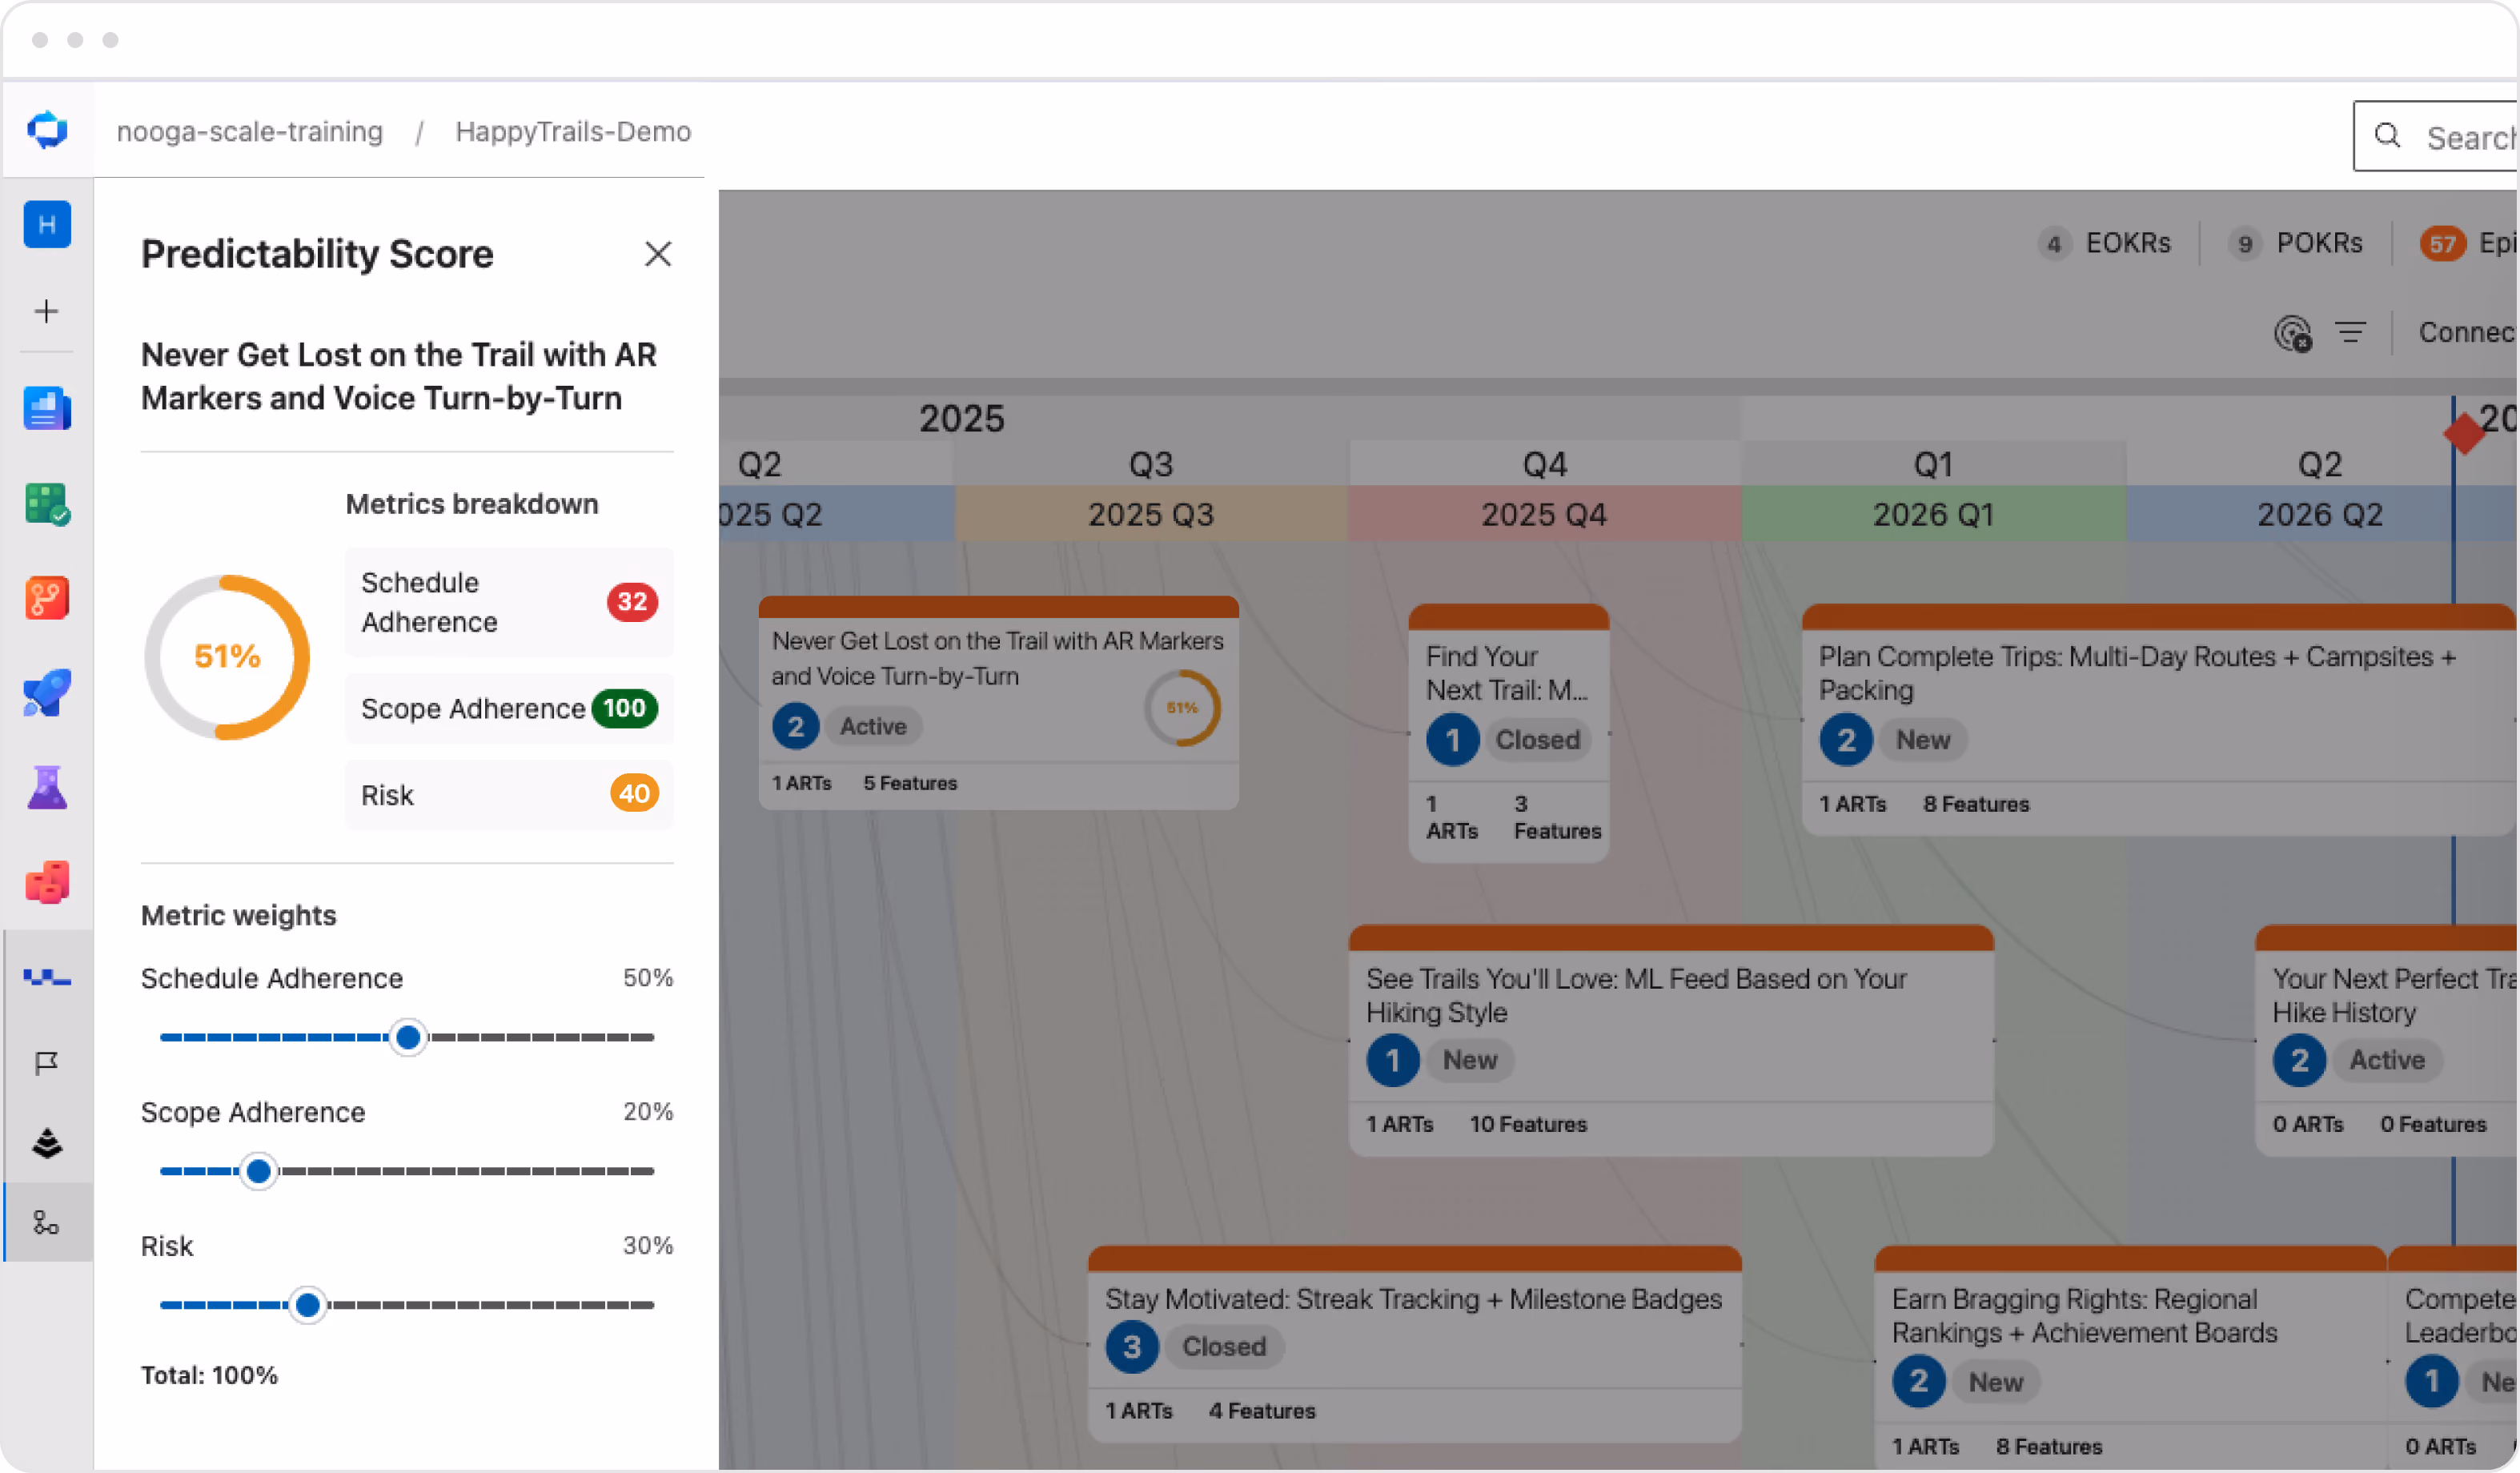Click the Epics 57 count tab
The height and width of the screenshot is (1473, 2520).
click(x=2468, y=243)
